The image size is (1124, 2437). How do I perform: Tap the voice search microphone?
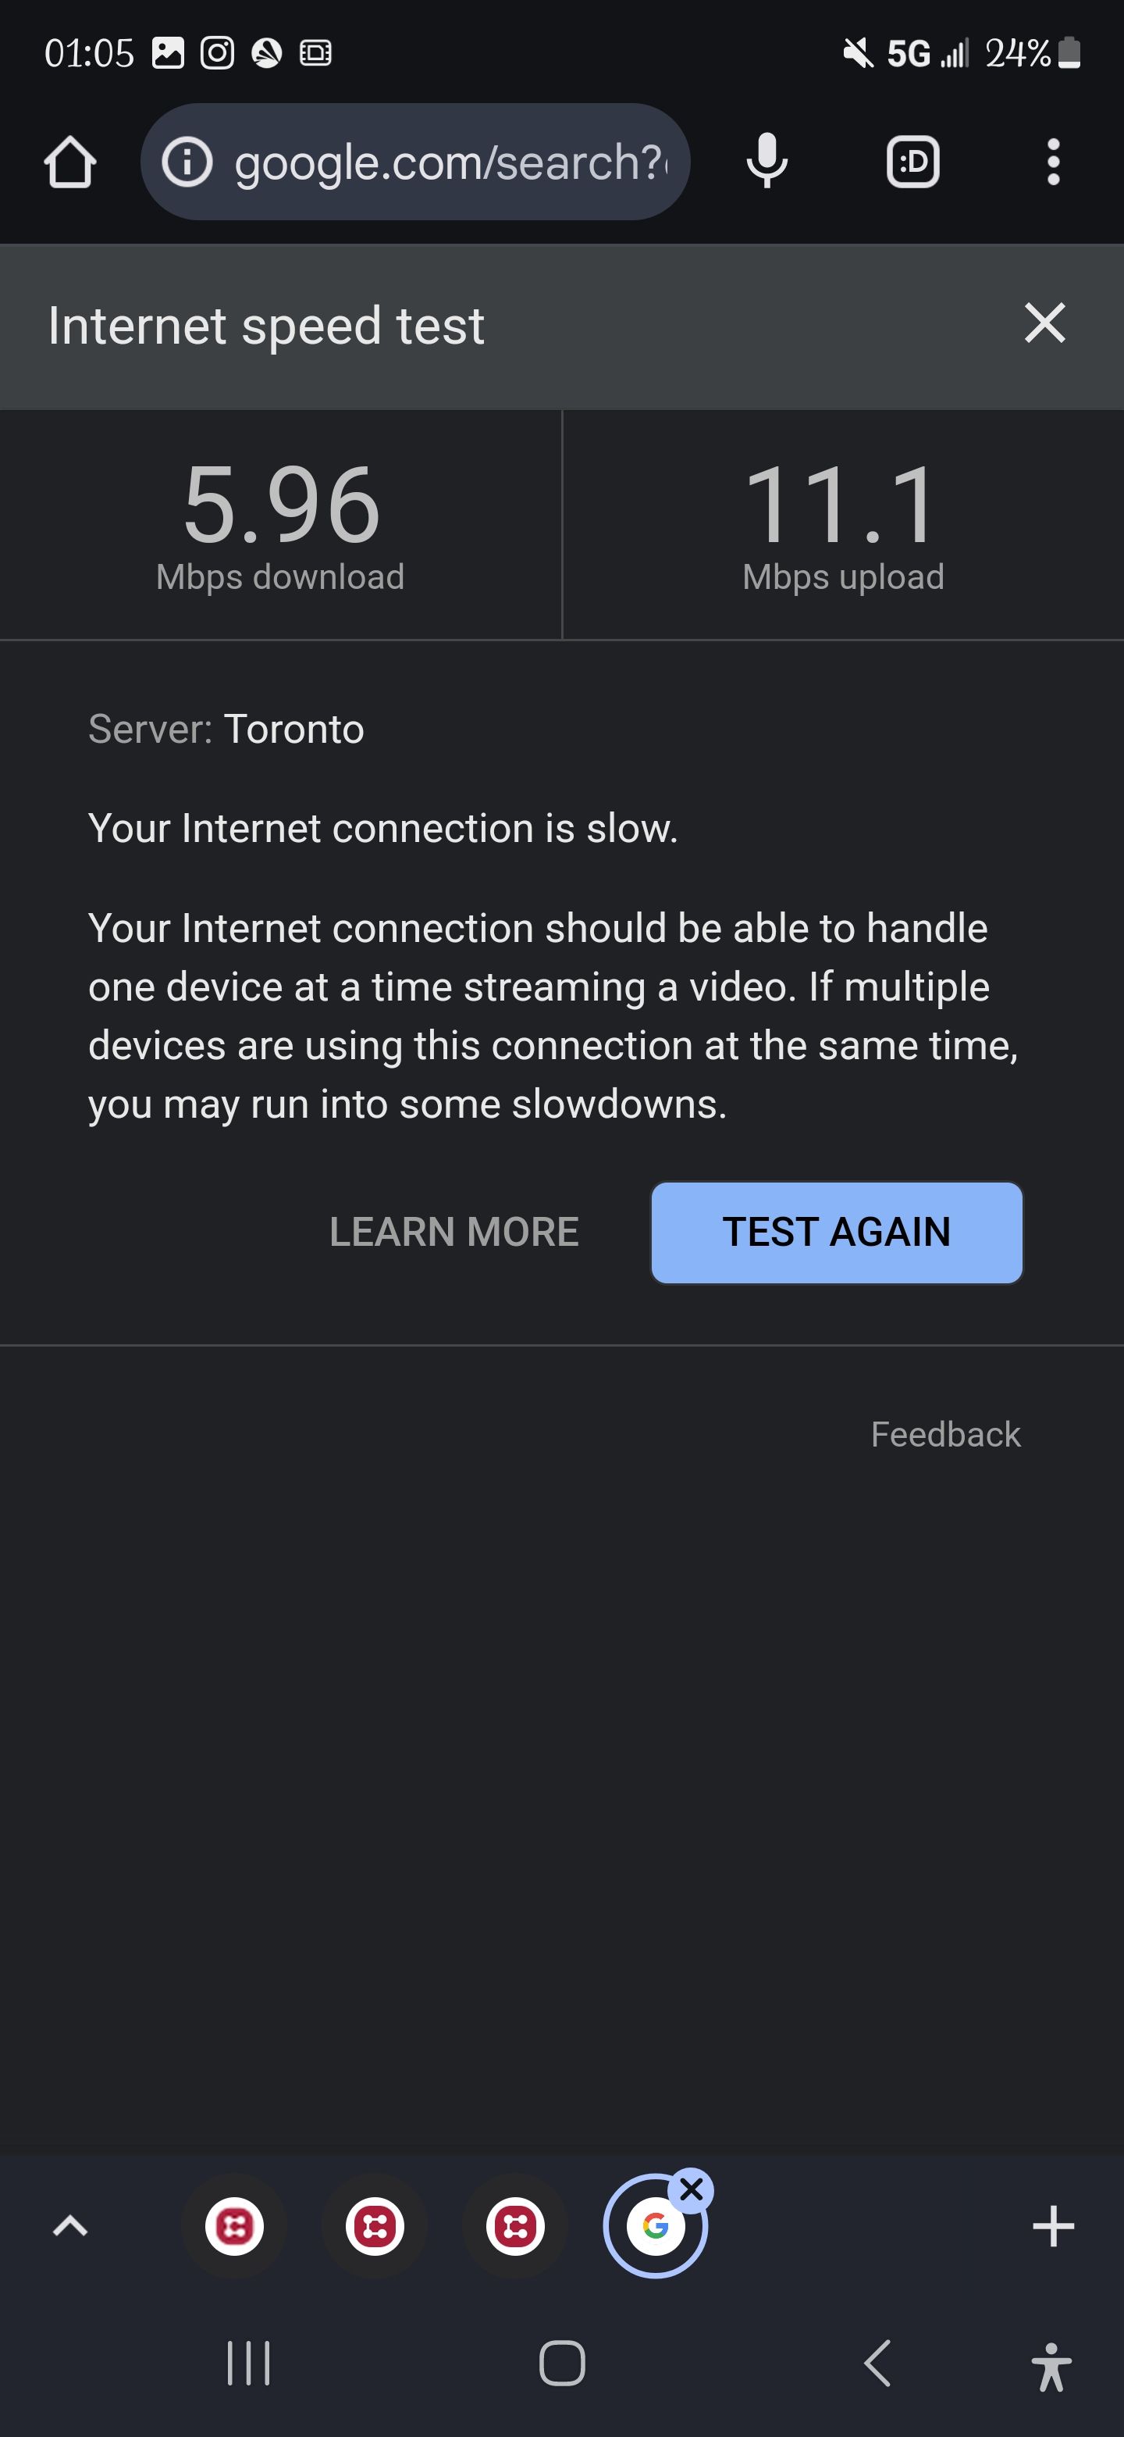[x=767, y=161]
